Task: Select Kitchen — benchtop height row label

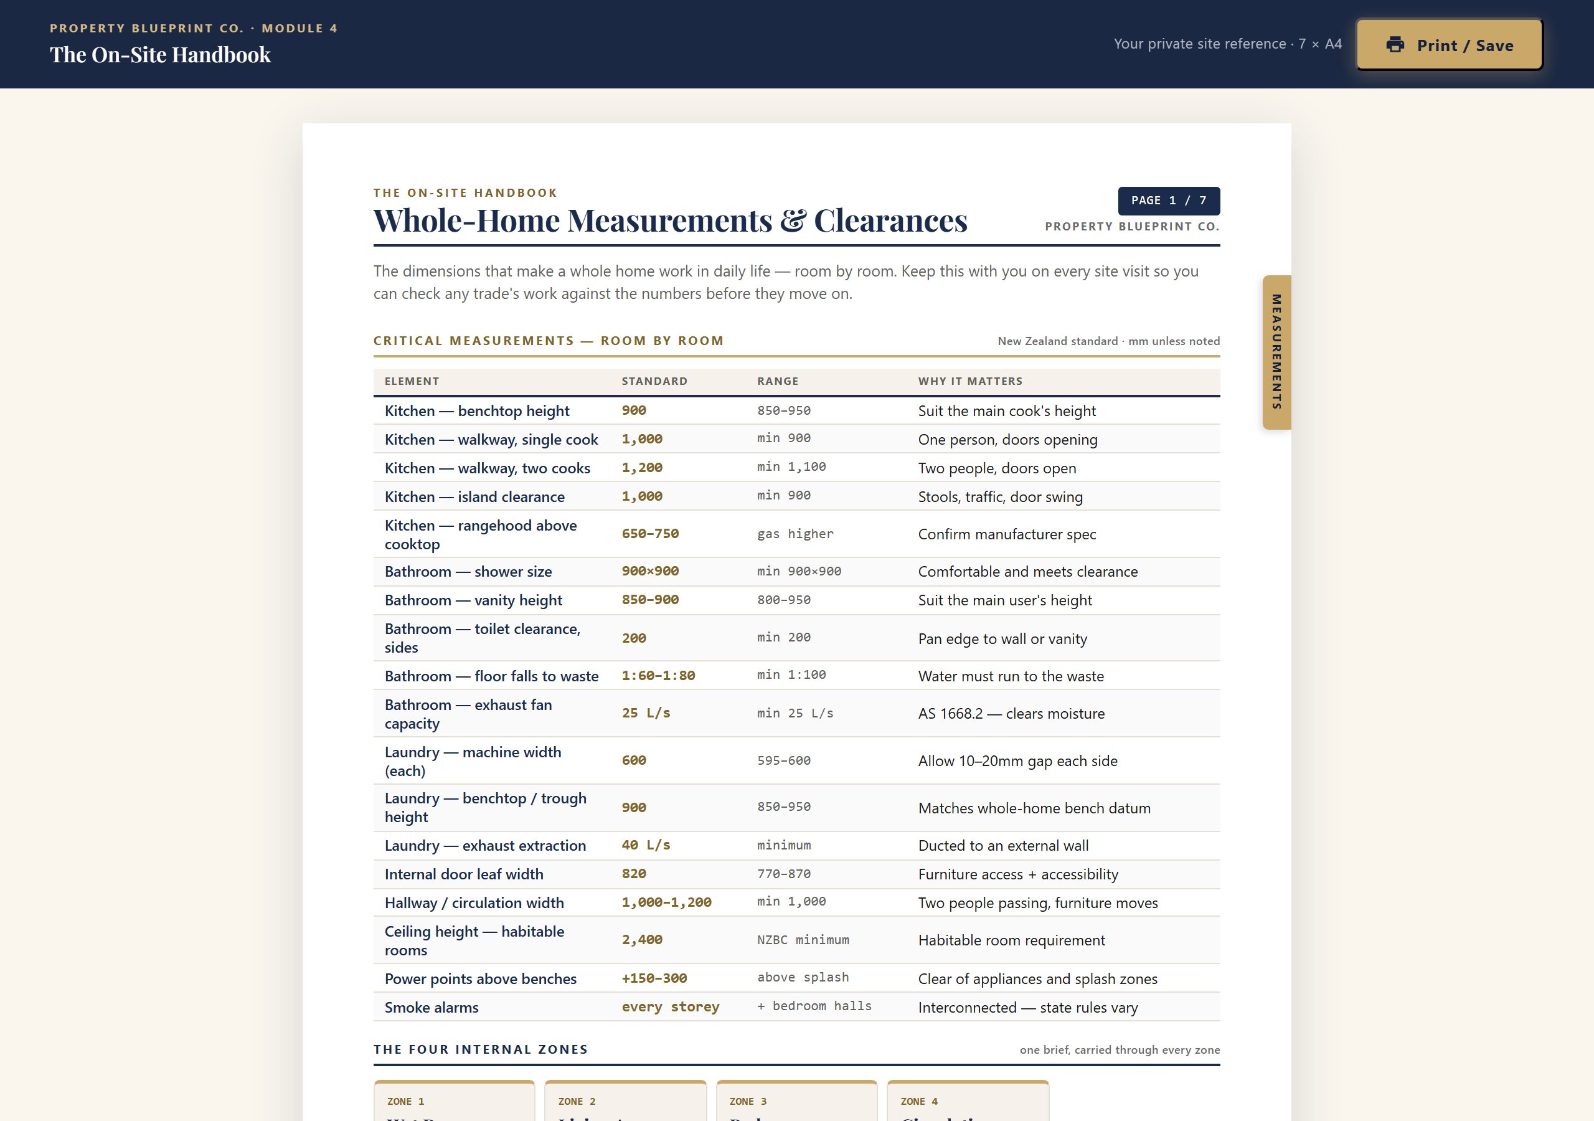Action: pos(477,411)
